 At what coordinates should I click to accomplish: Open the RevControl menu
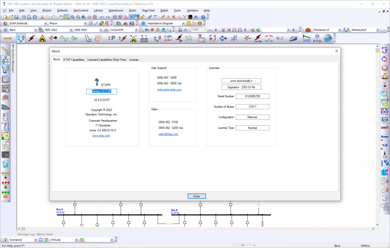(81, 10)
